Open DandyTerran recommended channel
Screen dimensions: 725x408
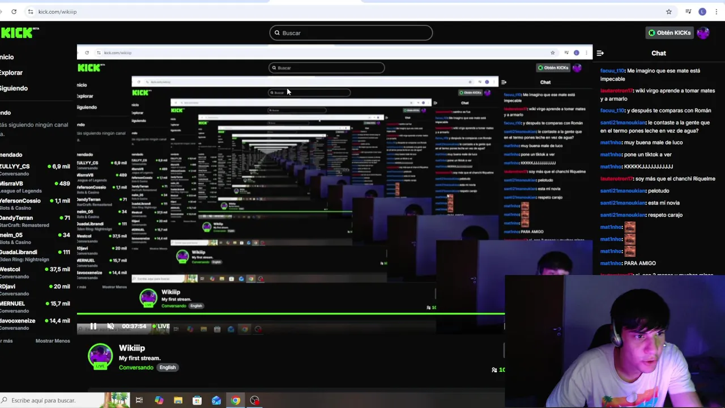(35, 221)
